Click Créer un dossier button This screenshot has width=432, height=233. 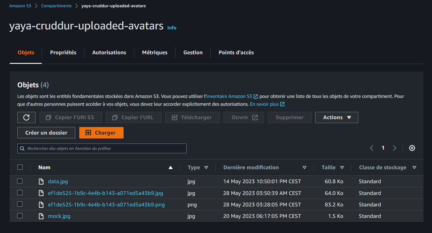[46, 133]
